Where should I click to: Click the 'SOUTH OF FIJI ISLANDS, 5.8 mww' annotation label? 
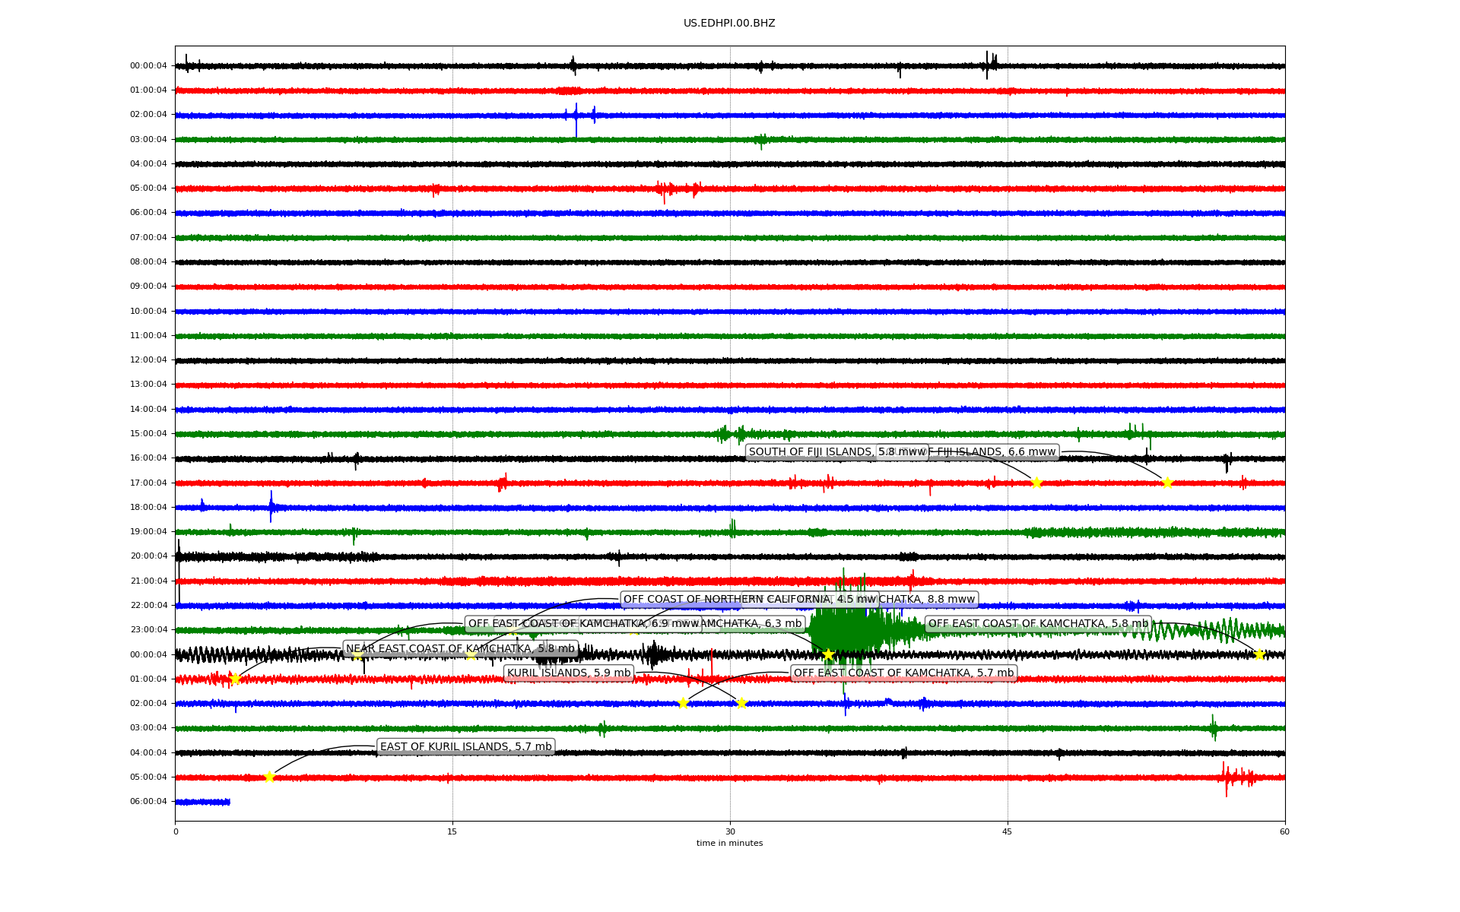pyautogui.click(x=837, y=452)
